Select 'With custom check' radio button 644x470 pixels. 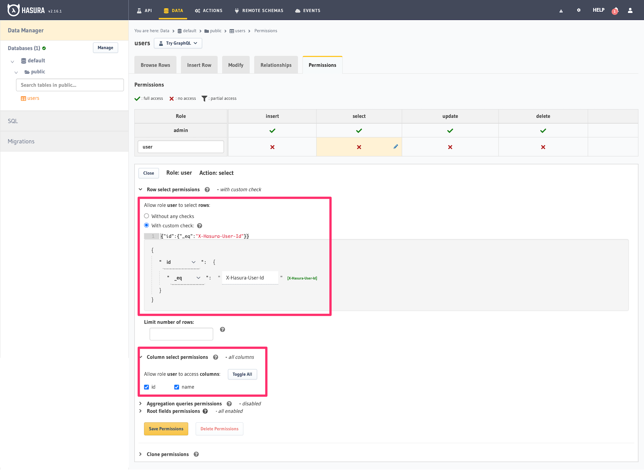point(147,226)
